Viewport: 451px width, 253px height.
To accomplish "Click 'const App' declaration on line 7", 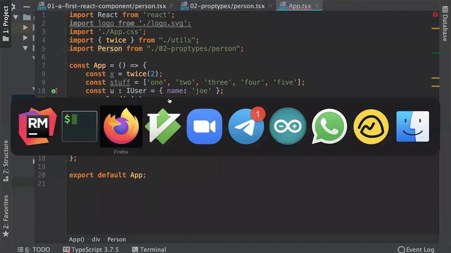I will click(x=87, y=66).
